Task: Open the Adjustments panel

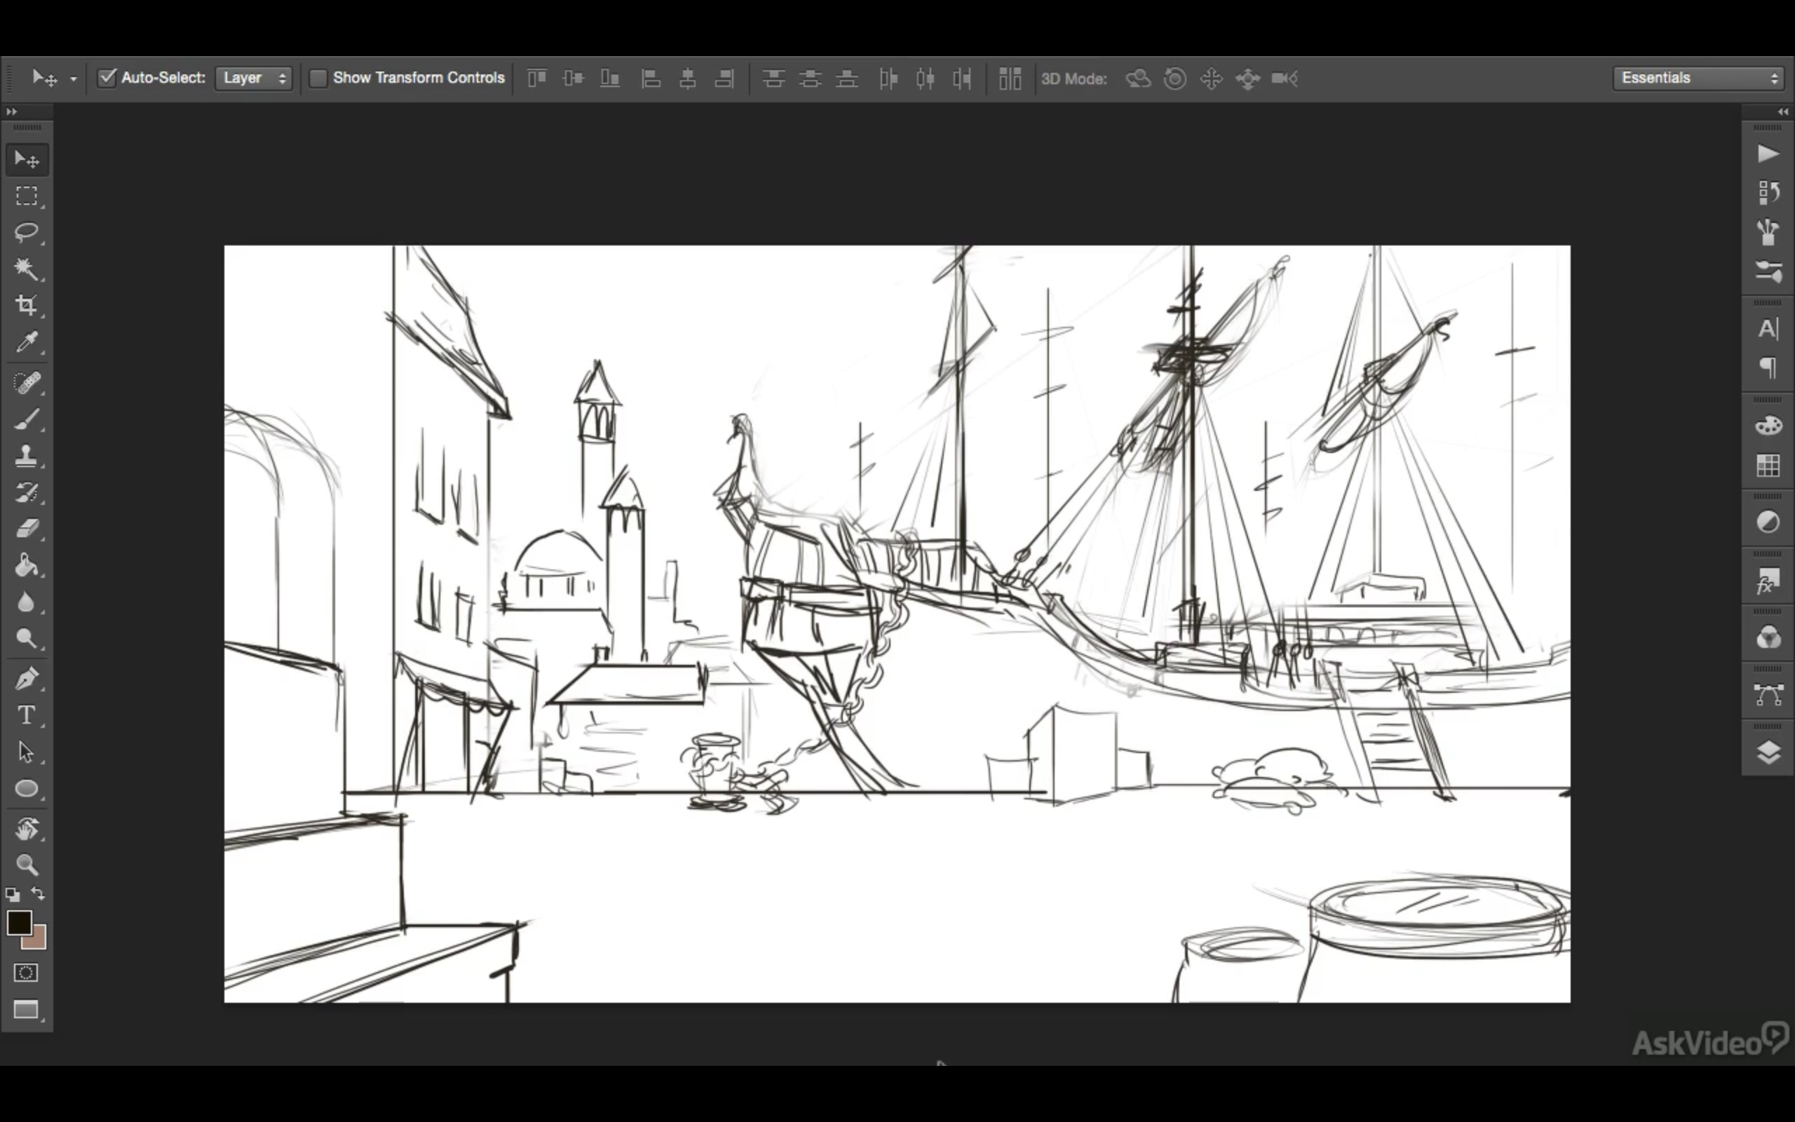Action: click(x=1768, y=522)
